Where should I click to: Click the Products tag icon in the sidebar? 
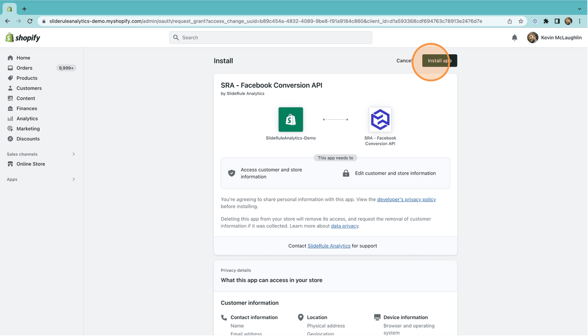pos(10,78)
